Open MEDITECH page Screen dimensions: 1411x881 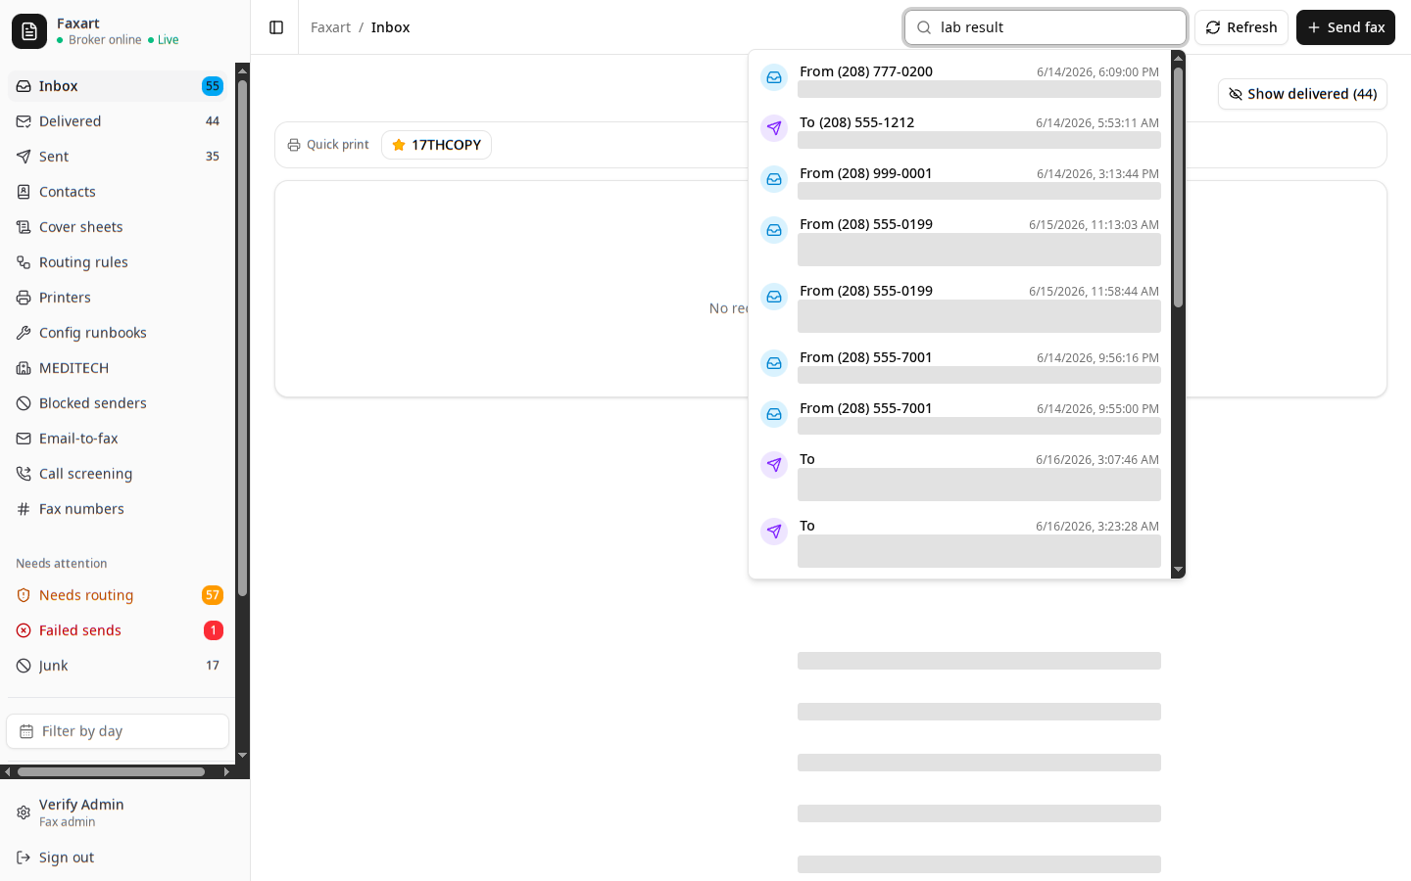tap(118, 368)
